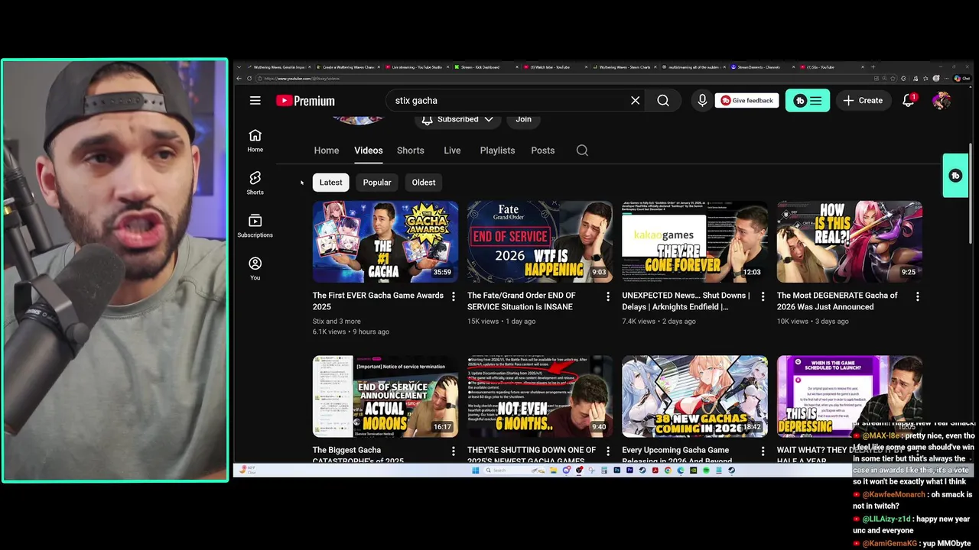Open the teal TubeBuddy side tab
The height and width of the screenshot is (550, 979).
coord(955,176)
